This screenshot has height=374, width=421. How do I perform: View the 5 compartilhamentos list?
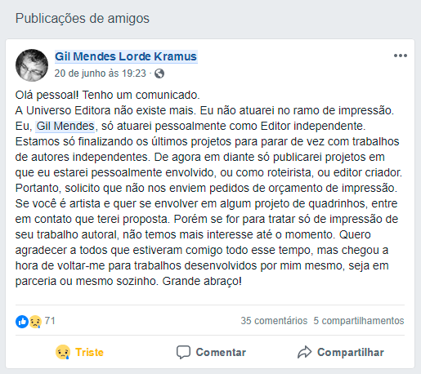point(359,321)
